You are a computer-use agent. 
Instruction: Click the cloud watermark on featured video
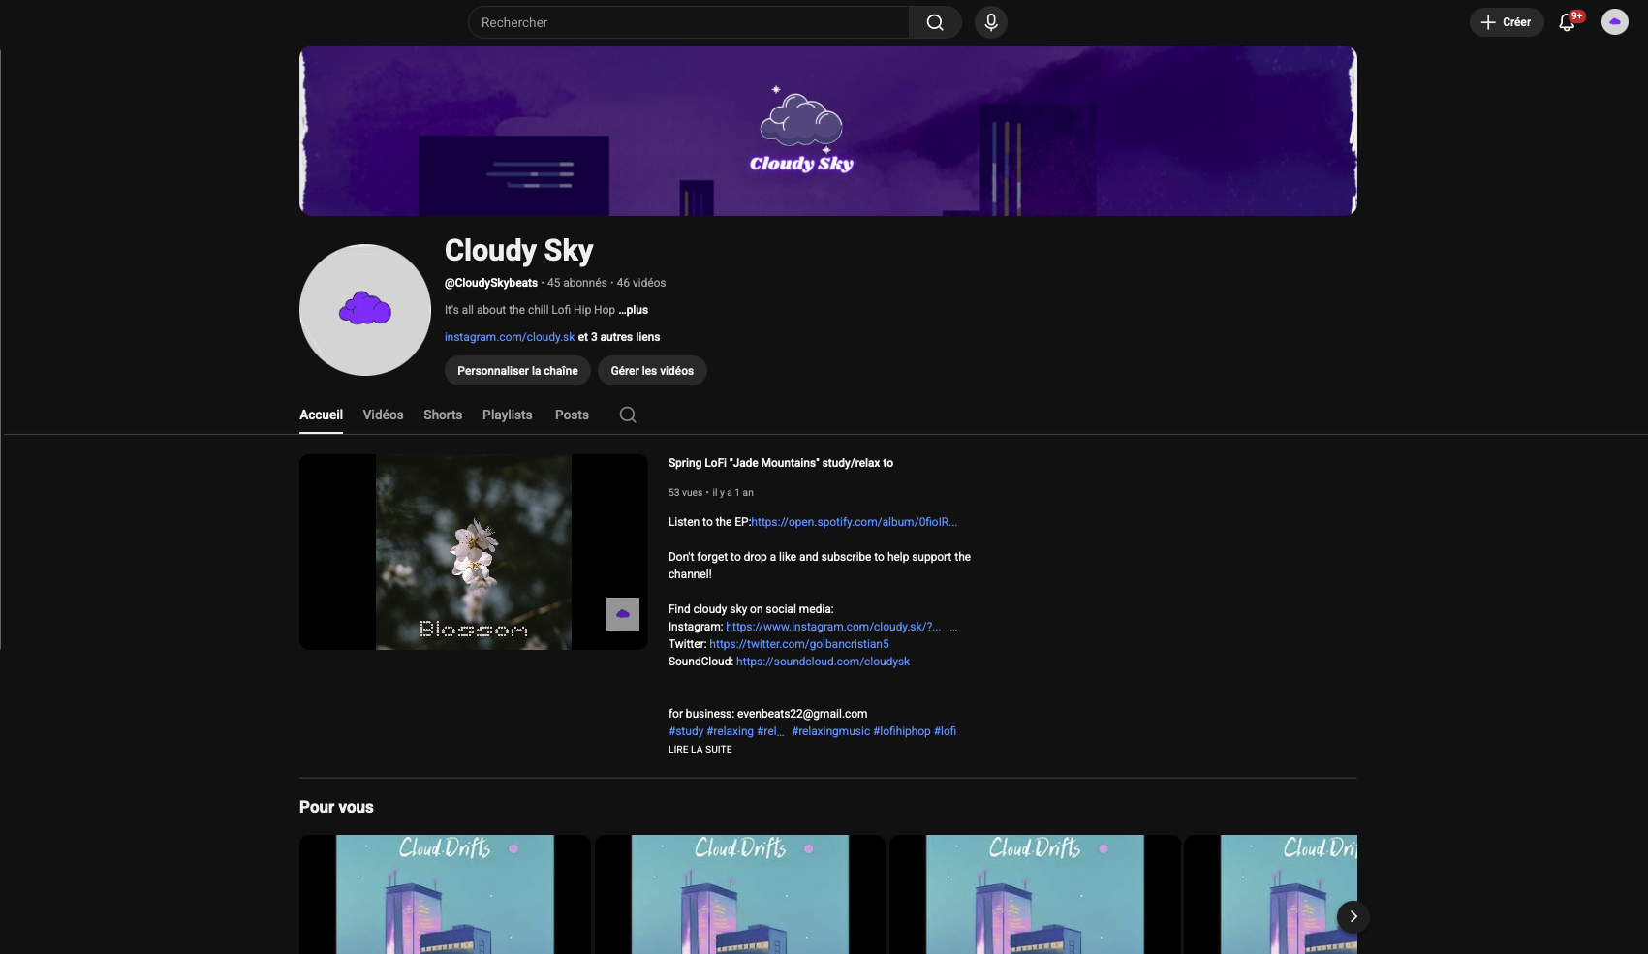tap(623, 614)
